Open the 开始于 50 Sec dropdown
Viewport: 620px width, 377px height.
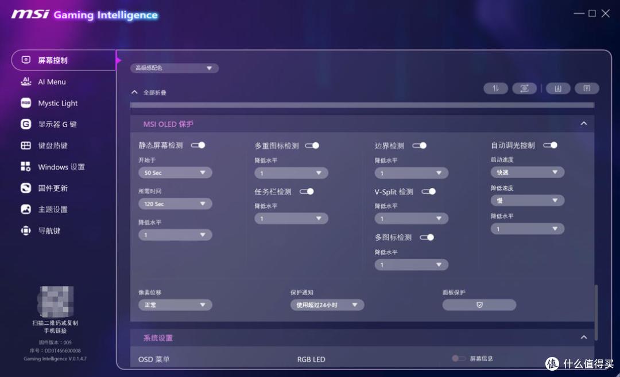coord(175,172)
